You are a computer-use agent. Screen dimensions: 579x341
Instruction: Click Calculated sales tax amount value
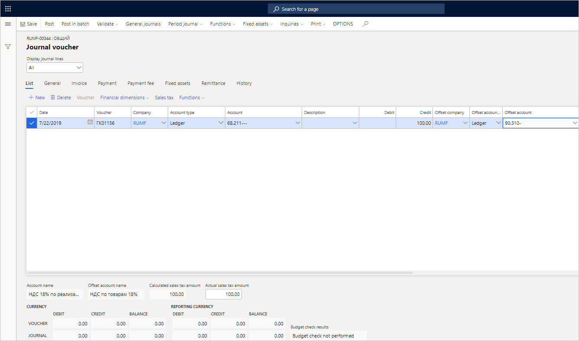coord(167,294)
